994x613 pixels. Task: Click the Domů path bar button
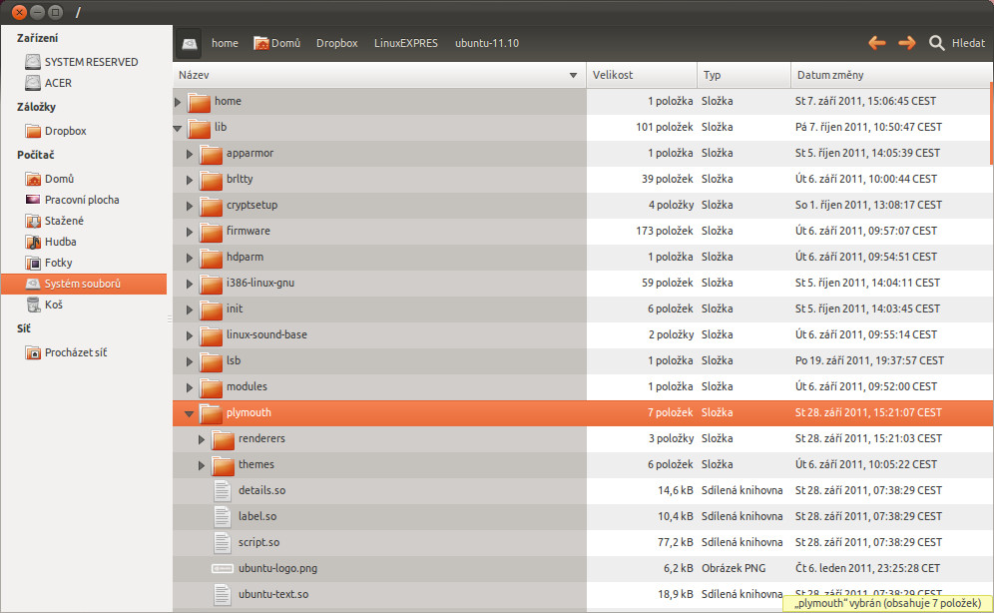tap(277, 43)
